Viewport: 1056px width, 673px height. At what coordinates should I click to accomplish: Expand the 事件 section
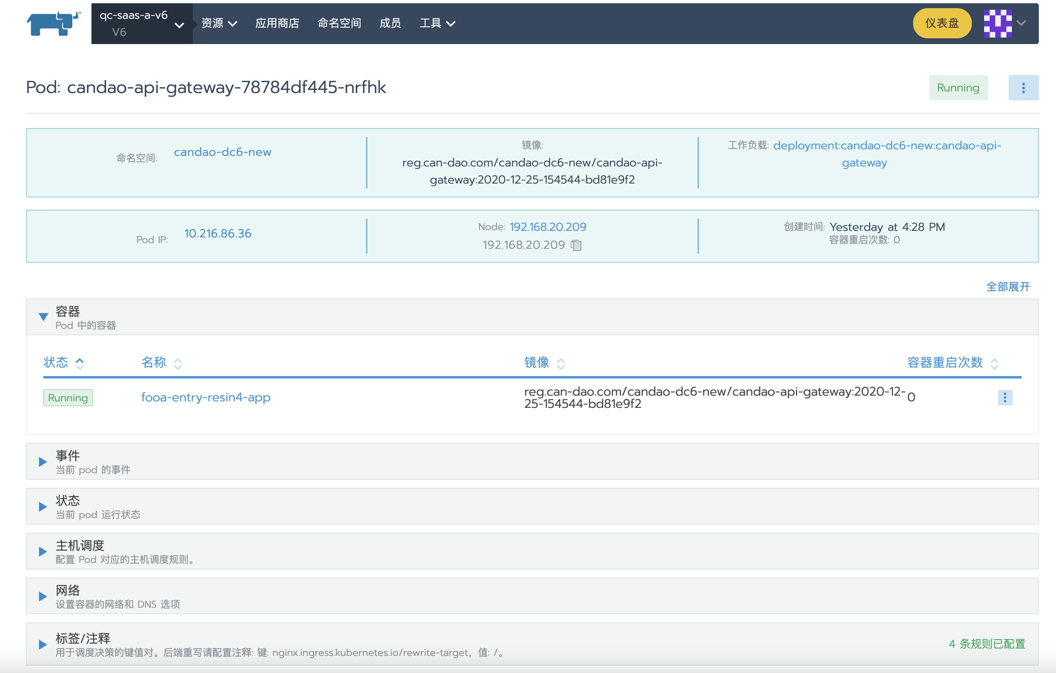point(43,461)
